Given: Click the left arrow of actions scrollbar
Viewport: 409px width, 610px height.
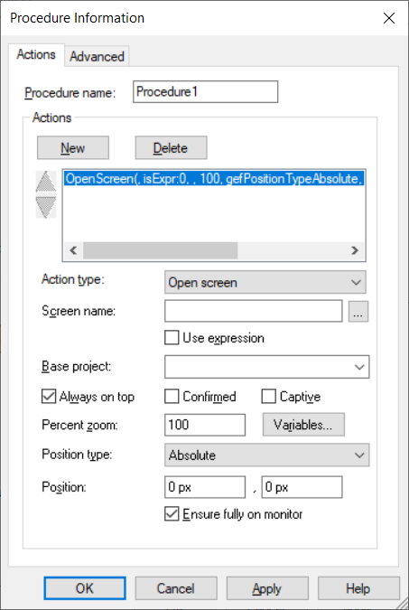Looking at the screenshot, I should point(73,250).
